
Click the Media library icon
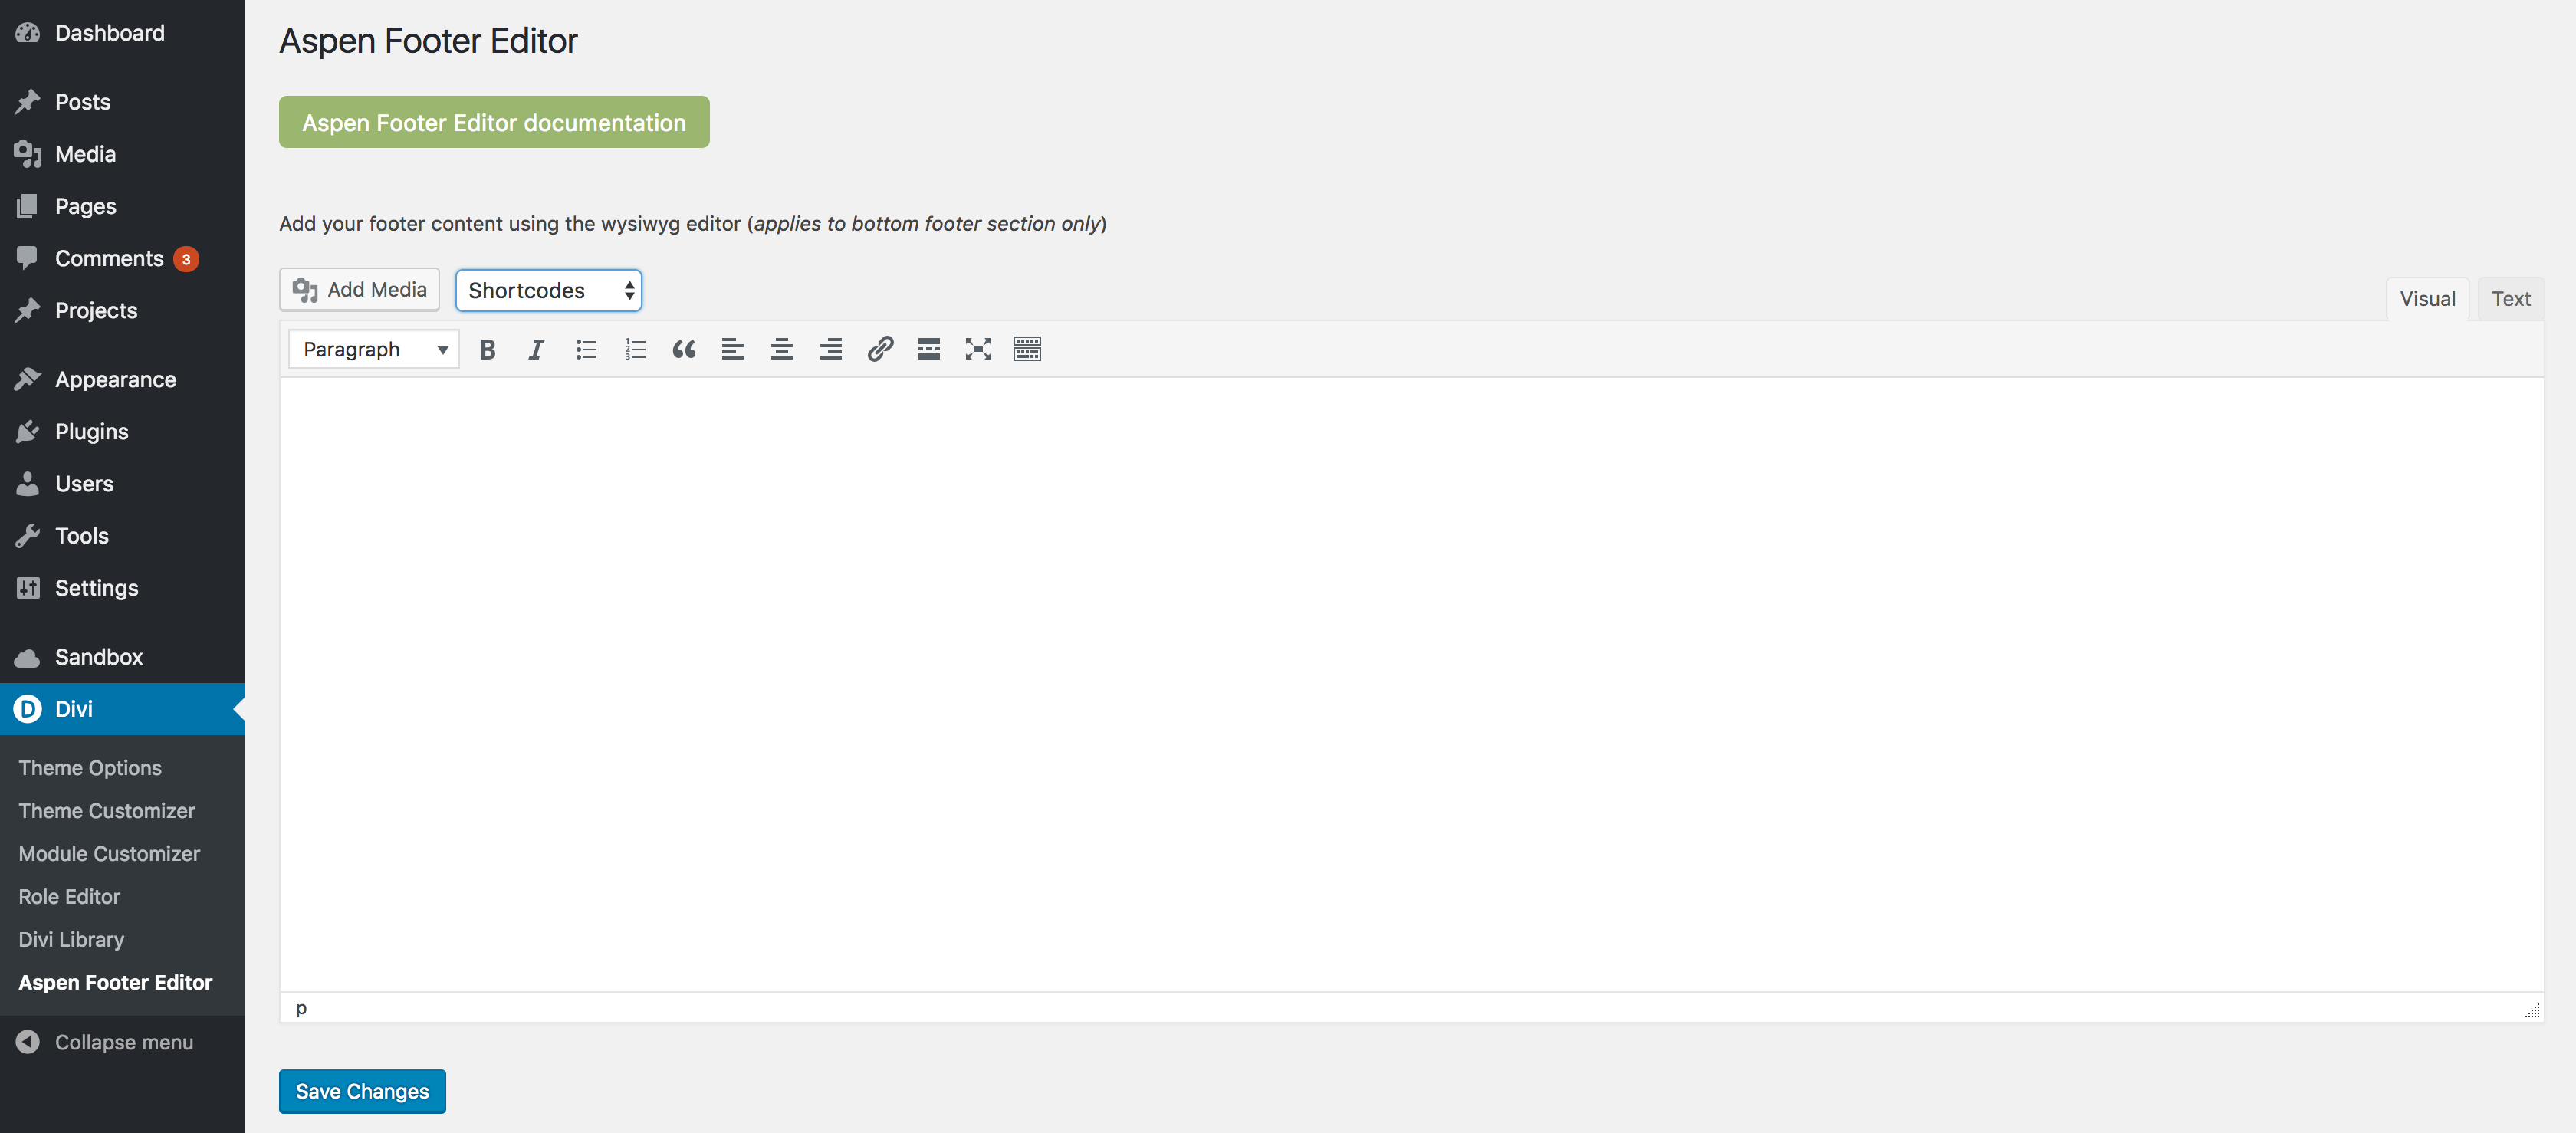(28, 154)
